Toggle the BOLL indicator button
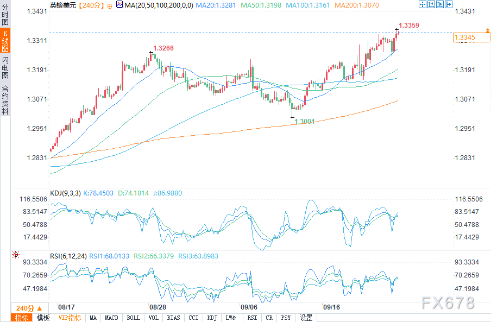This screenshot has height=322, width=491. point(133,318)
